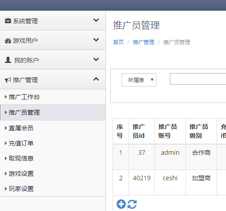Click the 首页 breadcrumb link
The width and height of the screenshot is (226, 211).
[x=118, y=42]
